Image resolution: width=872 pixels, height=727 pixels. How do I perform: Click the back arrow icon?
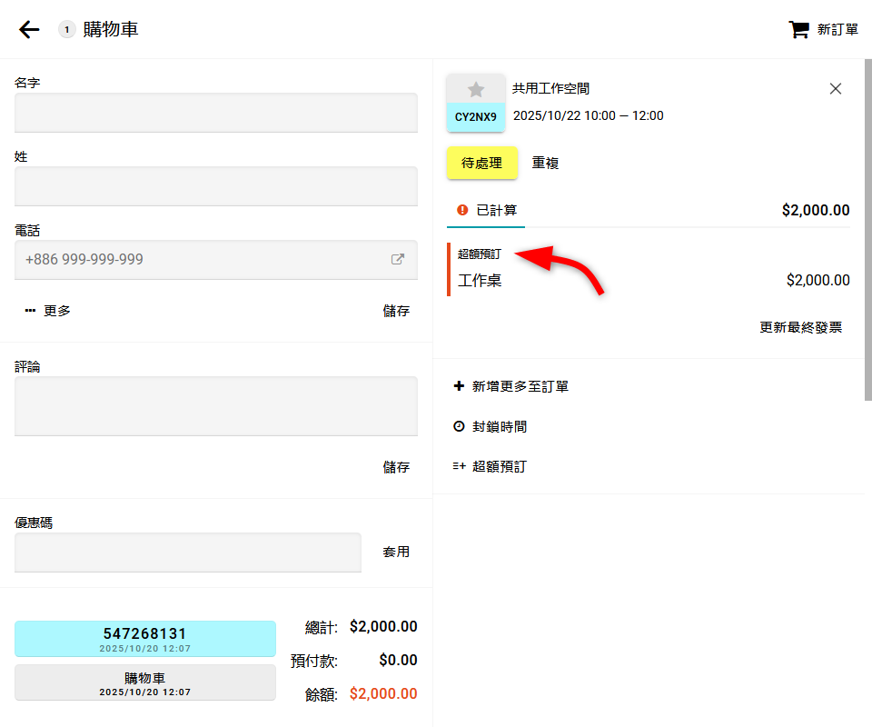pos(29,30)
